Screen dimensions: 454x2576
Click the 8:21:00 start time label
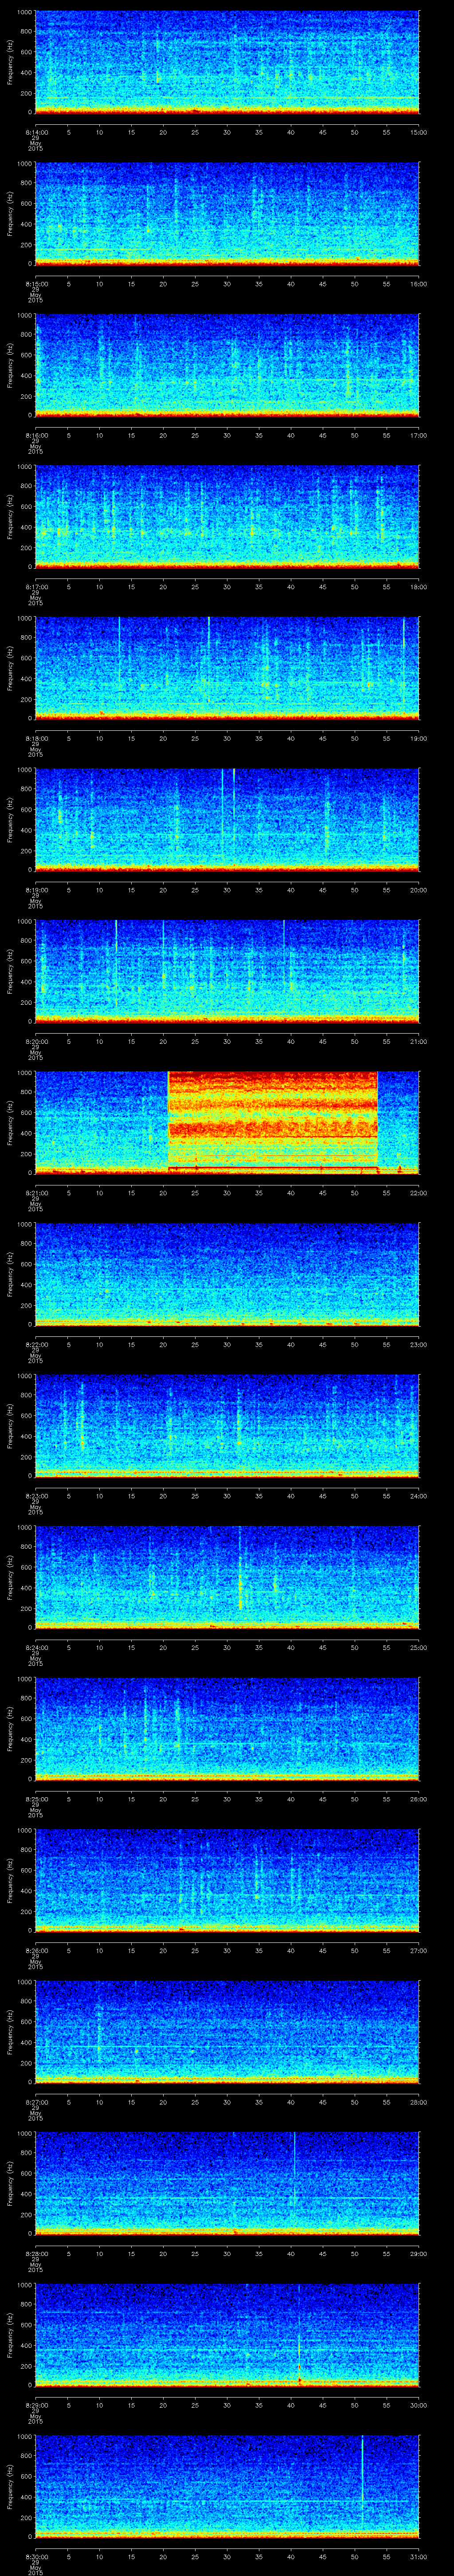pyautogui.click(x=36, y=1192)
